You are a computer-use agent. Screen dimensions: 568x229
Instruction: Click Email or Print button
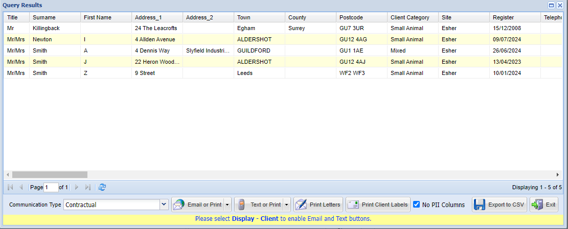[x=198, y=205]
